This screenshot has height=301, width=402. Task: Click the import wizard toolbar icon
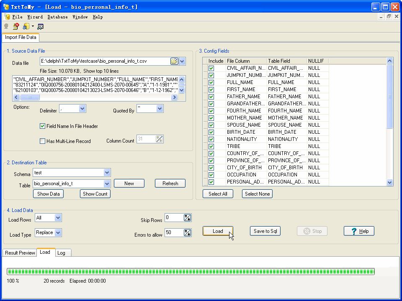coord(26,26)
